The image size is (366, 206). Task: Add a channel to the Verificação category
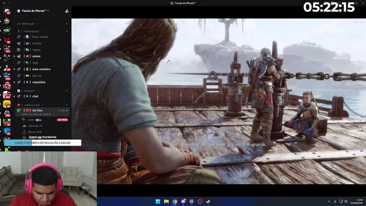tap(67, 24)
